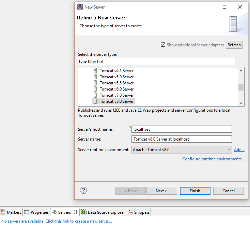This screenshot has height=227, width=250.
Task: Select Tomcat v6.0 Server in the list
Action: 117,89
